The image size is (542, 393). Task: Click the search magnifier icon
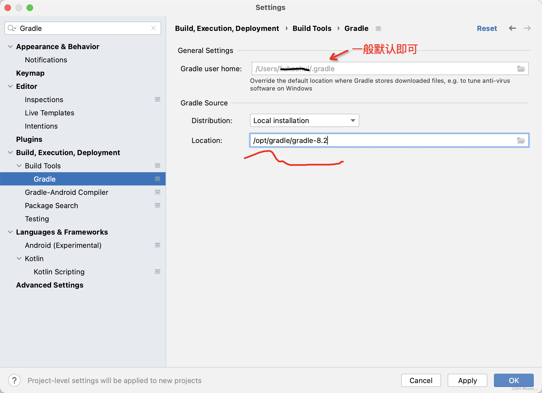coord(12,28)
